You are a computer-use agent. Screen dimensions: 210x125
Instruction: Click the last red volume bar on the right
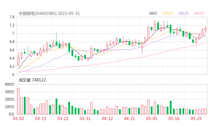[x=205, y=111]
